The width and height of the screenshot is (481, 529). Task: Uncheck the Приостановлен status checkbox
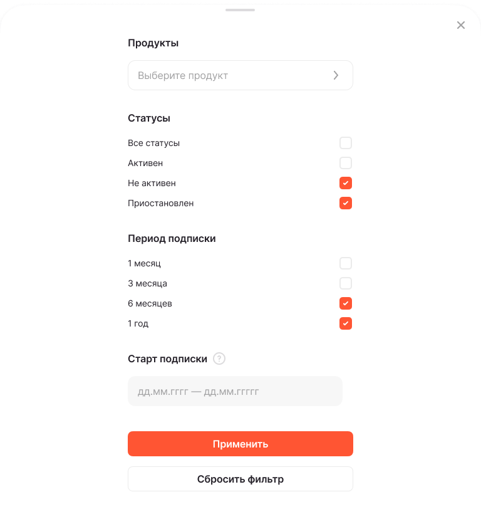click(346, 203)
